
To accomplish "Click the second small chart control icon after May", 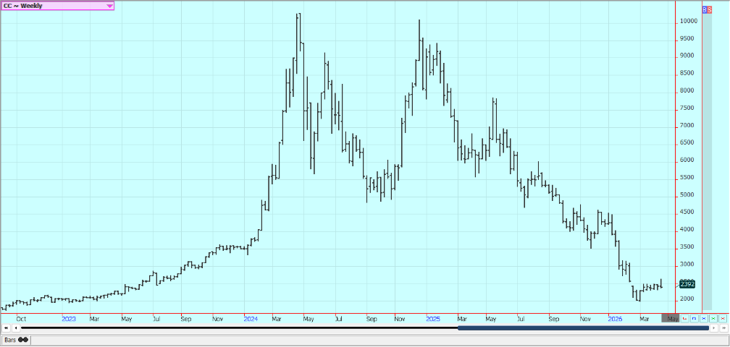I will tap(695, 318).
